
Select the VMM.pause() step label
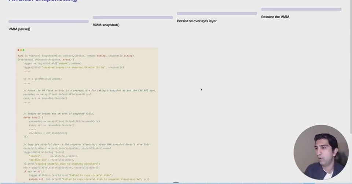tap(19, 29)
